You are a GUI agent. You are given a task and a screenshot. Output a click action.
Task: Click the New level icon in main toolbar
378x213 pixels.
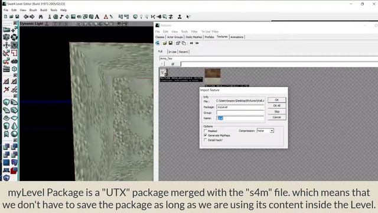pyautogui.click(x=5, y=17)
